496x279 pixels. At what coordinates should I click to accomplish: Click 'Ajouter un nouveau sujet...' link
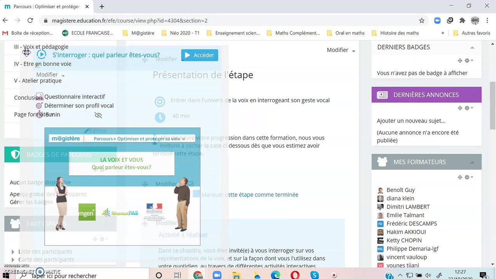[411, 121]
